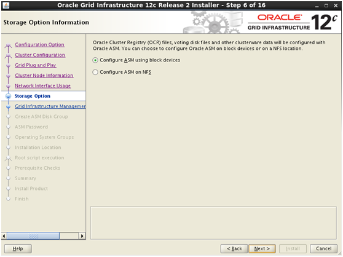Cancel the Grid Infrastructure installation
This screenshot has width=343, height=257.
(323, 248)
